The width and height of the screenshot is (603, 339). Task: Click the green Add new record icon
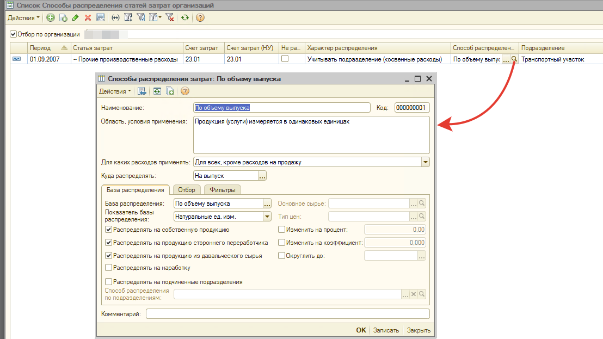(51, 18)
